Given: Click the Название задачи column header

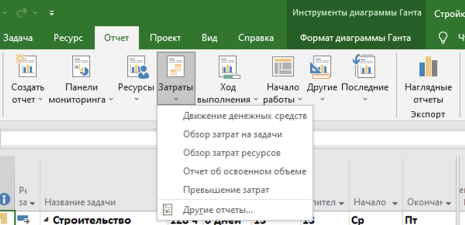Looking at the screenshot, I should pos(80,203).
